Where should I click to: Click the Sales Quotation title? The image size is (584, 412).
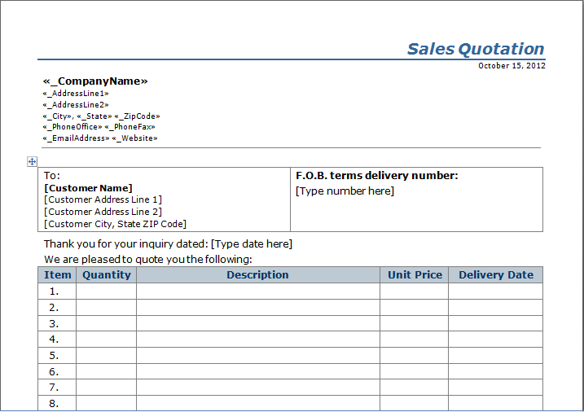click(x=475, y=49)
